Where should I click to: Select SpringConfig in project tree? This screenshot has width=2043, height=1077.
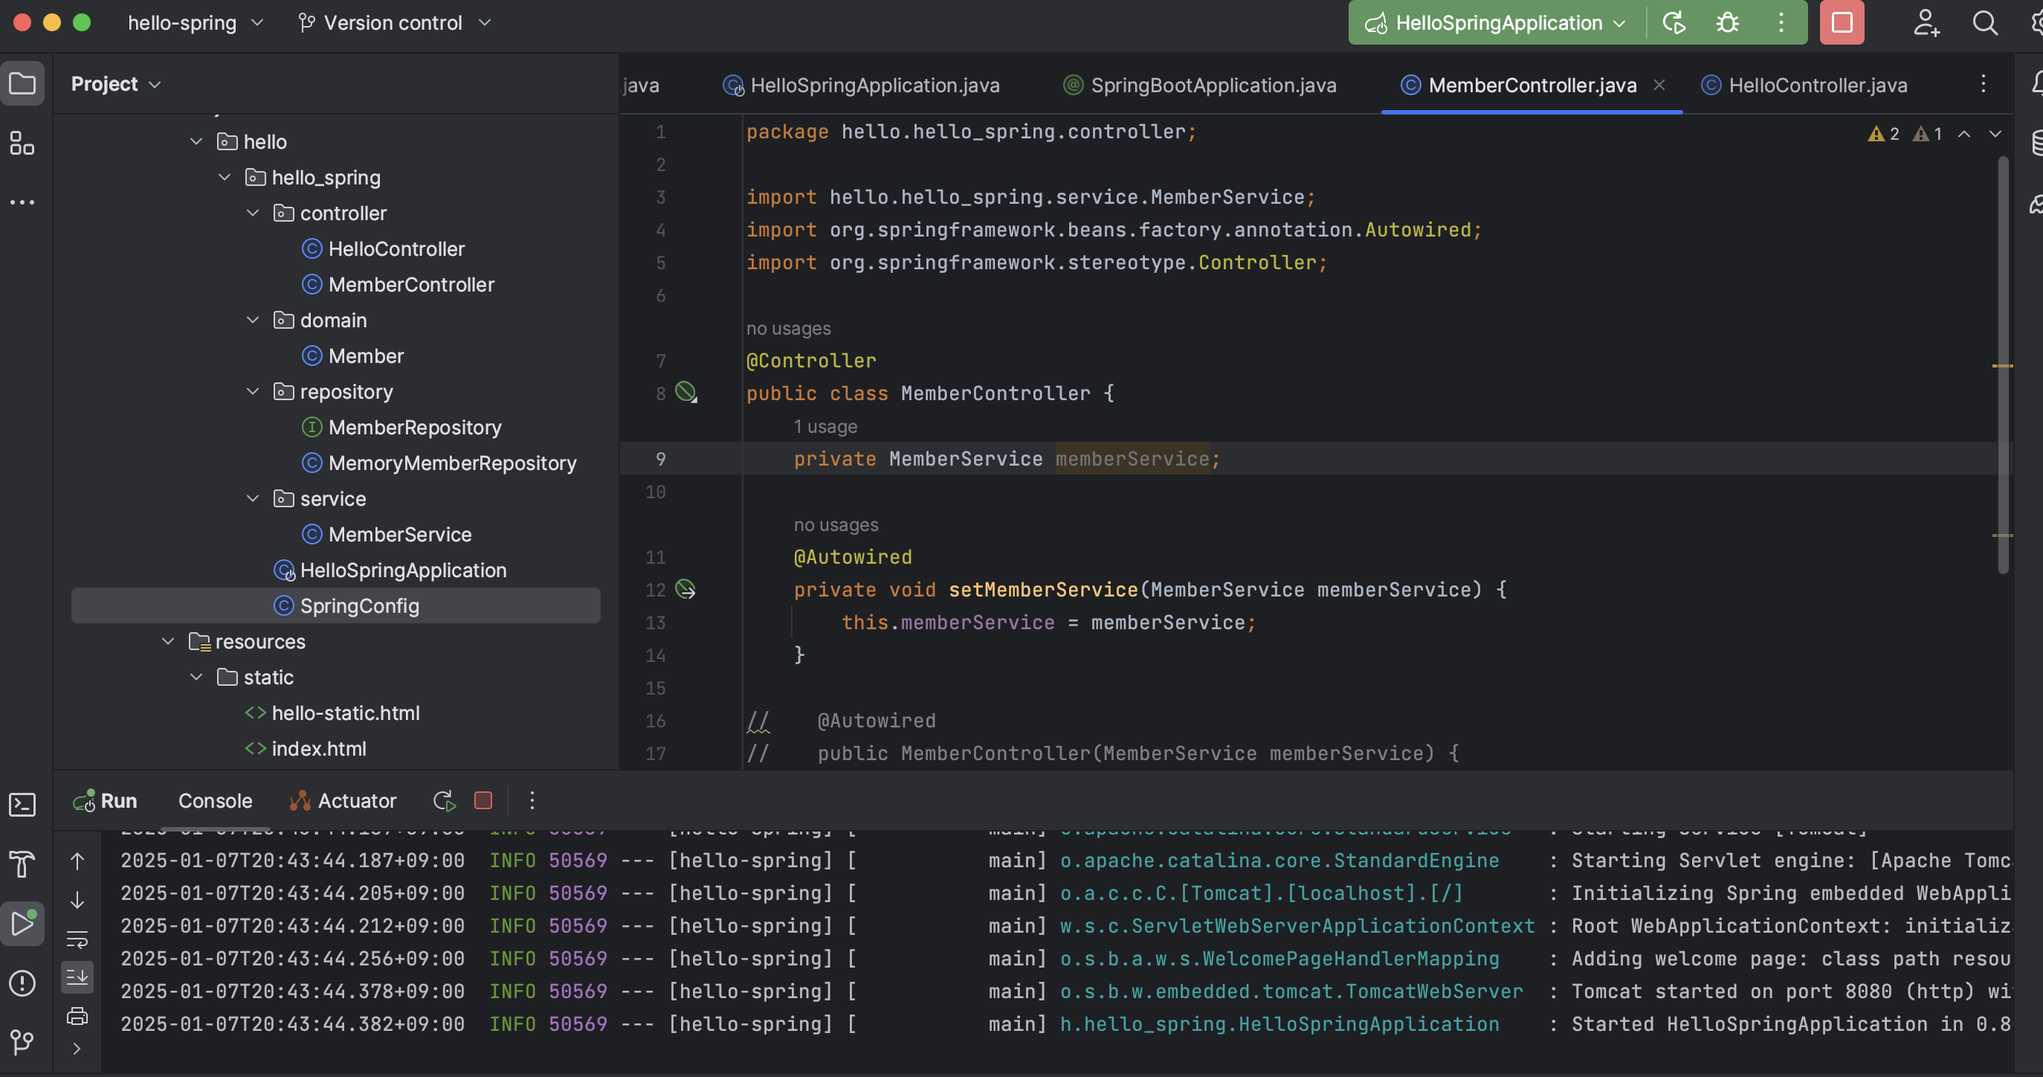(335, 605)
